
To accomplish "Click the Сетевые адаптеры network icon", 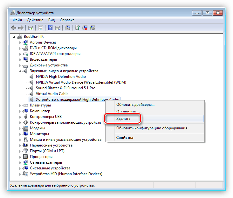I will (x=26, y=162).
